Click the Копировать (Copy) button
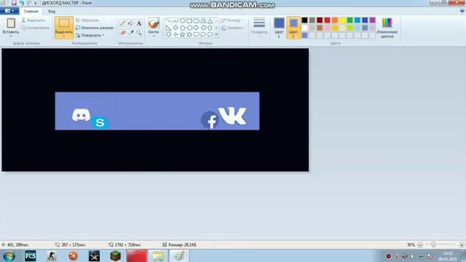 click(36, 28)
